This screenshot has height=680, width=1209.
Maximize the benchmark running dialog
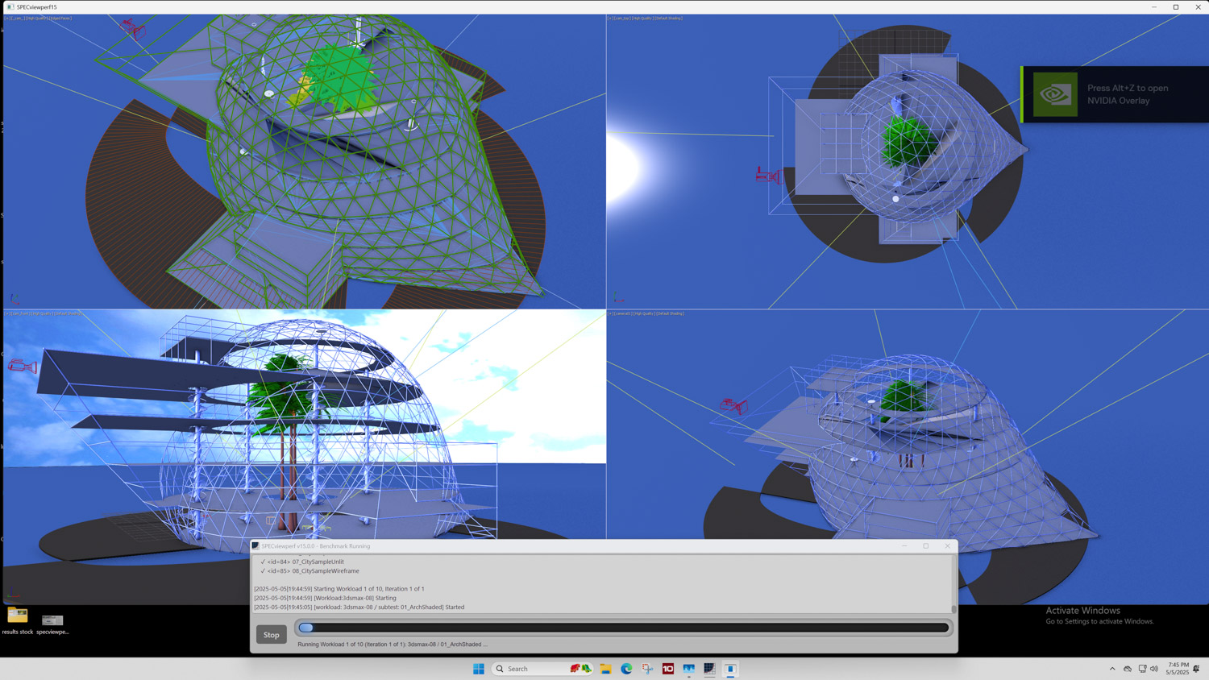tap(925, 545)
